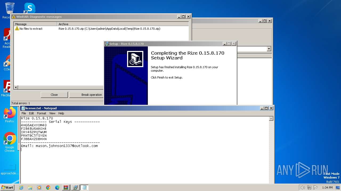
Task: Switch to WinRAR taskbar button
Action: [x=66, y=188]
